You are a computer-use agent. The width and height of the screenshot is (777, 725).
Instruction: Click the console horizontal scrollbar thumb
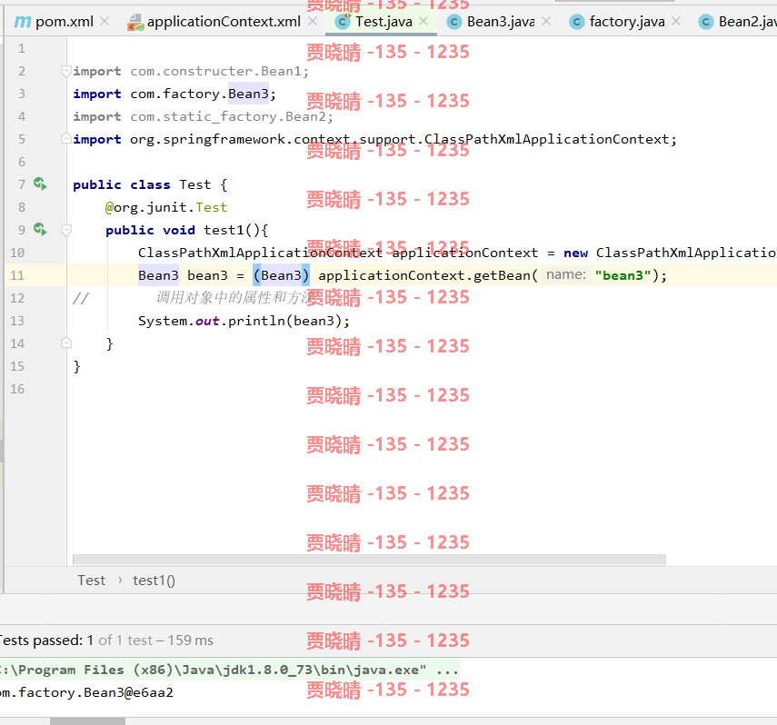coord(87,721)
